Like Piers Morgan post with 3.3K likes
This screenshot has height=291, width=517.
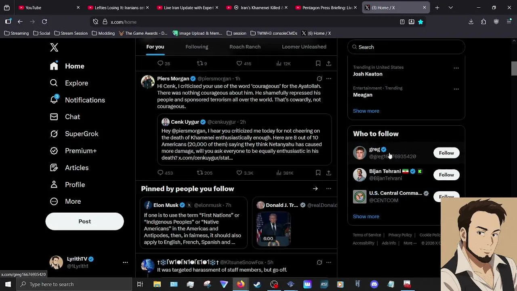click(x=245, y=173)
